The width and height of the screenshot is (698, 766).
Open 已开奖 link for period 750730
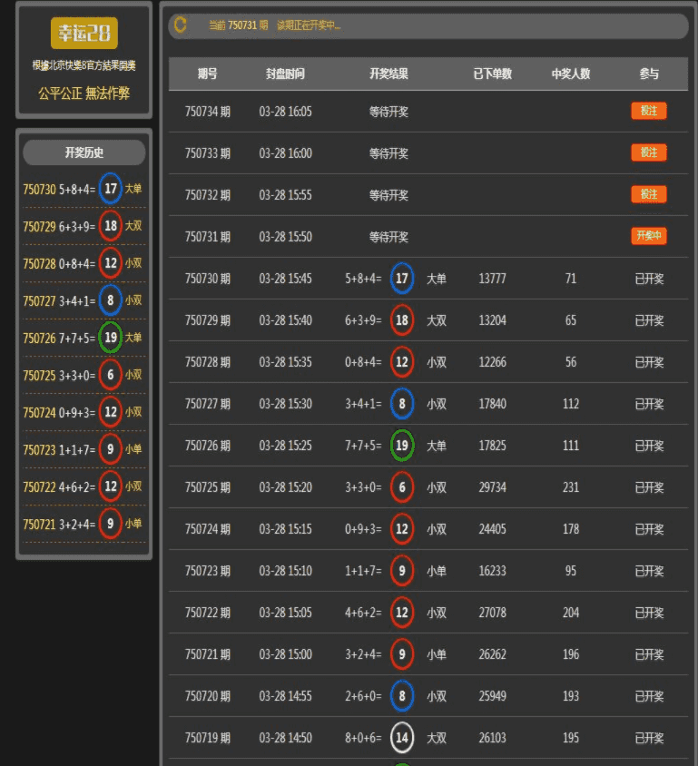pyautogui.click(x=649, y=279)
